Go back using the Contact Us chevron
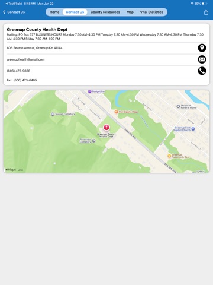Image resolution: width=213 pixels, height=285 pixels. pyautogui.click(x=14, y=12)
